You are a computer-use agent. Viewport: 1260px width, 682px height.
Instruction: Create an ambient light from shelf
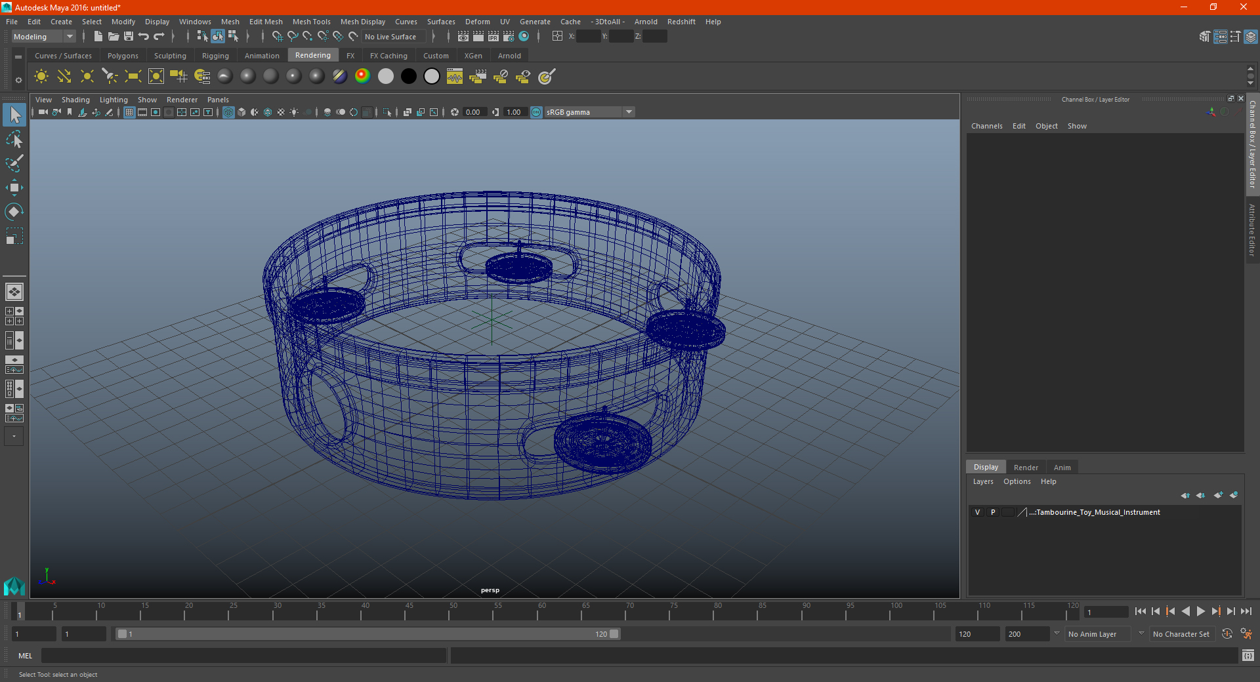[41, 77]
